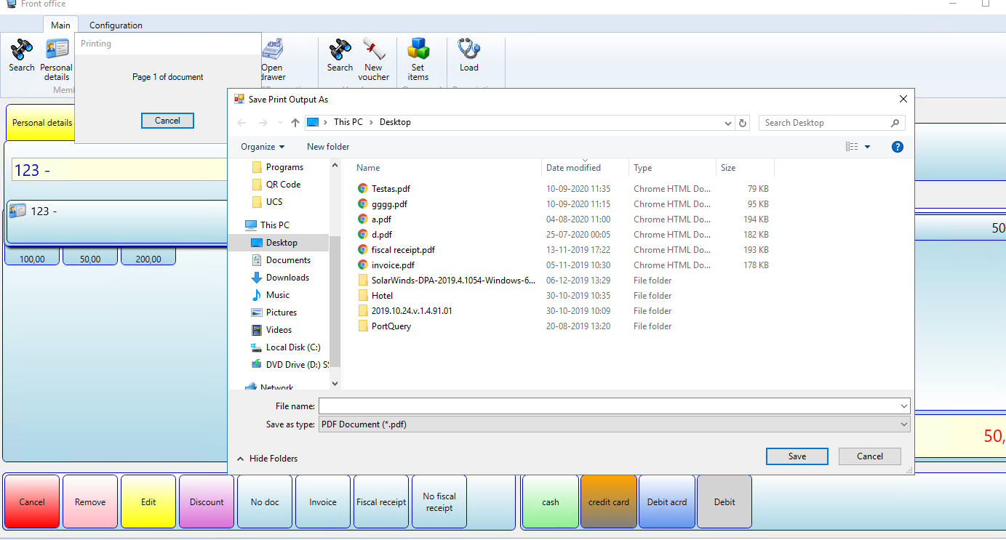Viewport: 1006px width, 540px height.
Task: Click the Search binoculars beside New voucher
Action: (340, 55)
